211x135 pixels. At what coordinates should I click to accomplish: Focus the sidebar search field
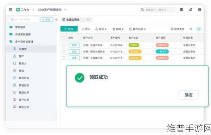coord(24,20)
